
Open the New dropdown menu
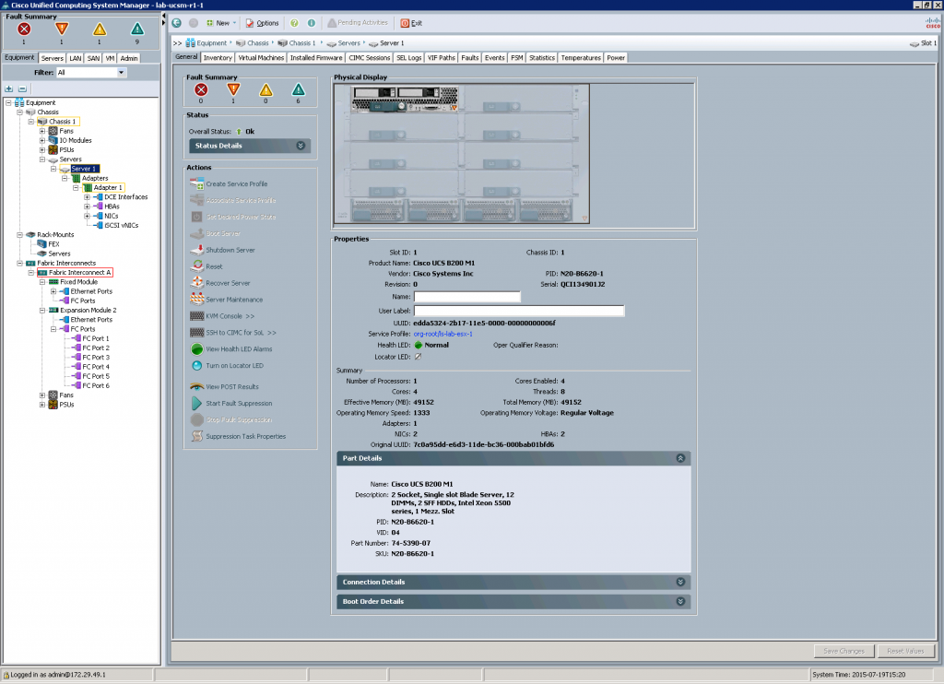tap(221, 23)
